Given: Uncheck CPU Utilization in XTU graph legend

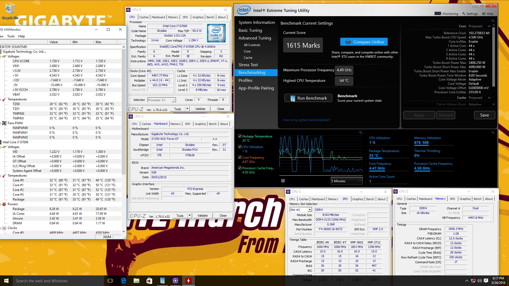Looking at the screenshot, I should click(240, 147).
